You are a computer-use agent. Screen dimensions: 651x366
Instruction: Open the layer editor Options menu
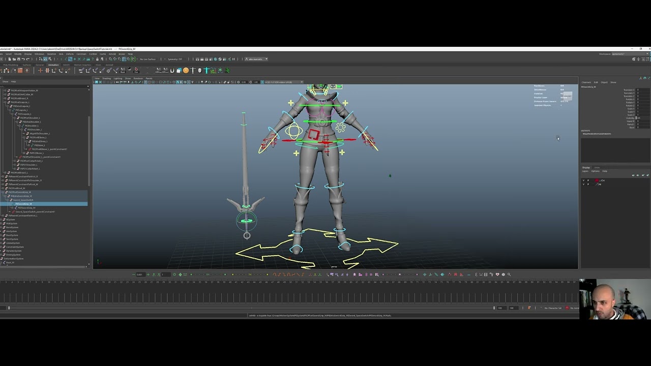(x=595, y=171)
